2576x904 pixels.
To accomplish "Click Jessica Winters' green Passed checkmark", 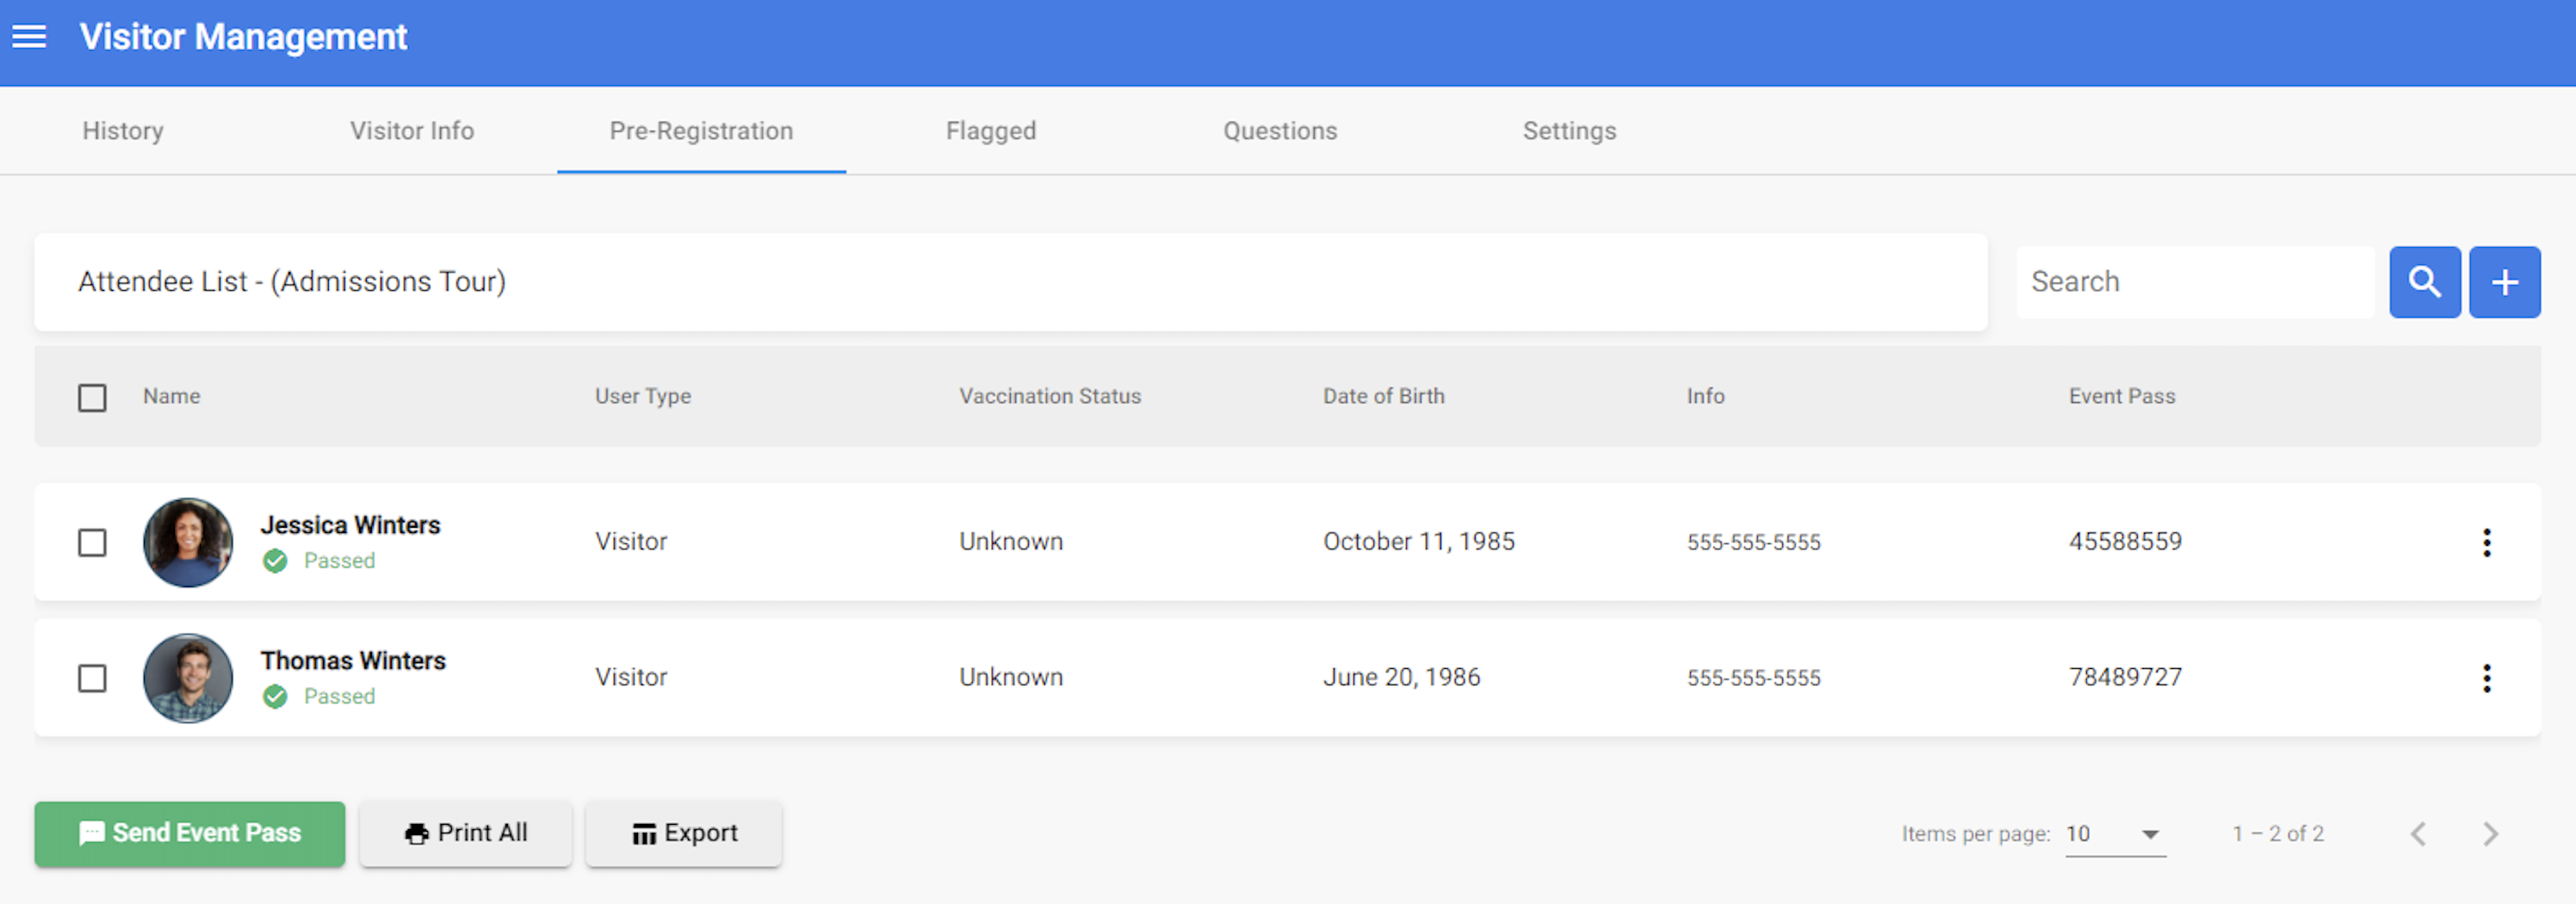I will [x=275, y=561].
